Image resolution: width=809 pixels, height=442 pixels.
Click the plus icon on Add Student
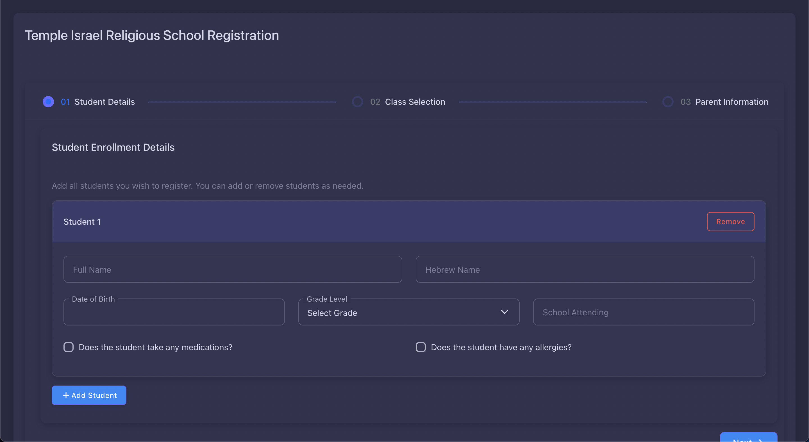point(66,395)
